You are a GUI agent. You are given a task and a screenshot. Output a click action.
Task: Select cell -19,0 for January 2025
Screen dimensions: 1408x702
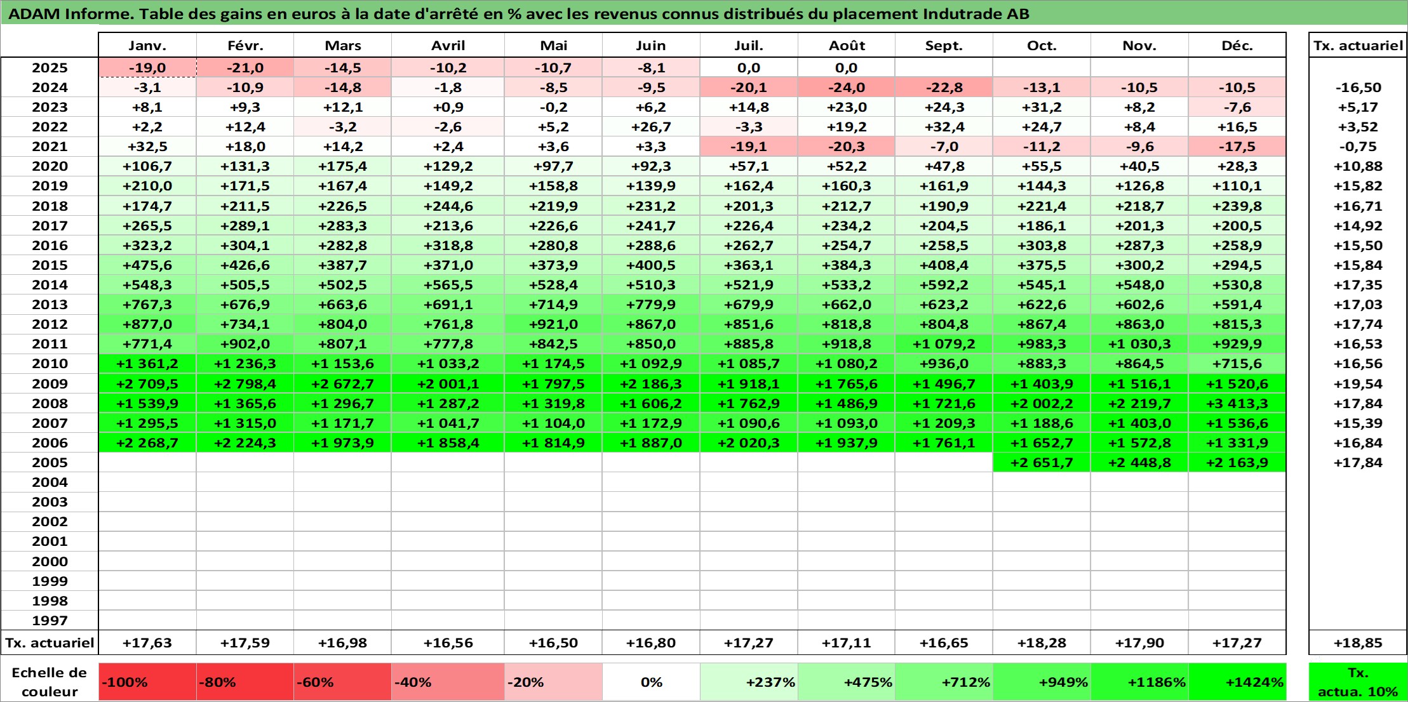tap(147, 68)
